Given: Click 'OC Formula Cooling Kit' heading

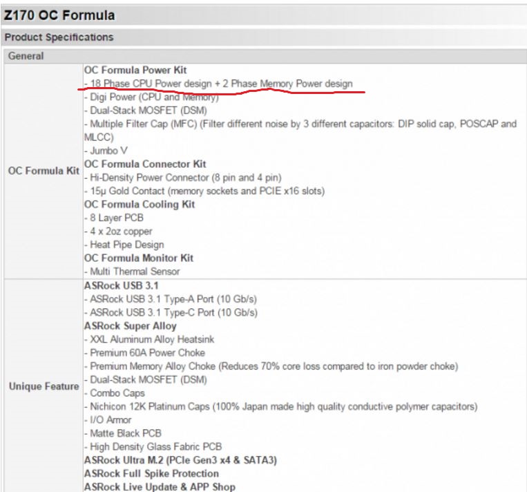Looking at the screenshot, I should (x=140, y=205).
